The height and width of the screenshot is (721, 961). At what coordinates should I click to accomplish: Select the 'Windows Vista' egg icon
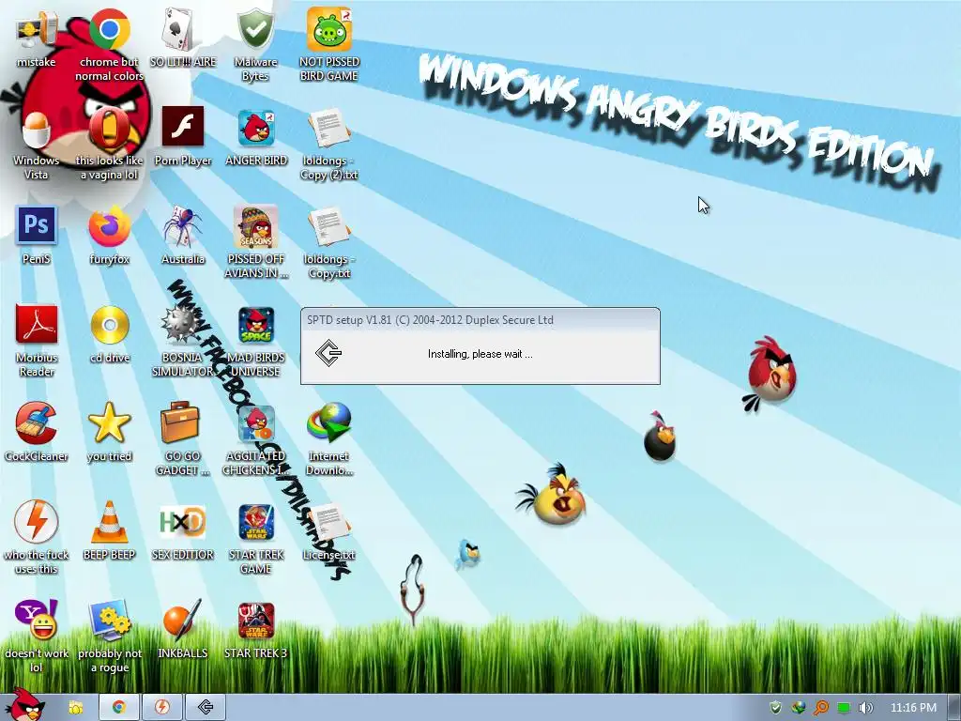pyautogui.click(x=37, y=144)
